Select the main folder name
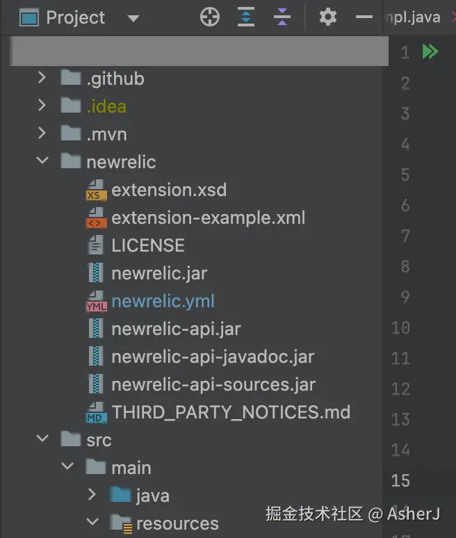This screenshot has width=456, height=538. (x=131, y=468)
